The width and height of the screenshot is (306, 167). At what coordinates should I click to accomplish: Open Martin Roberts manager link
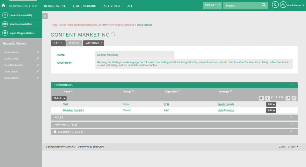[226, 104]
